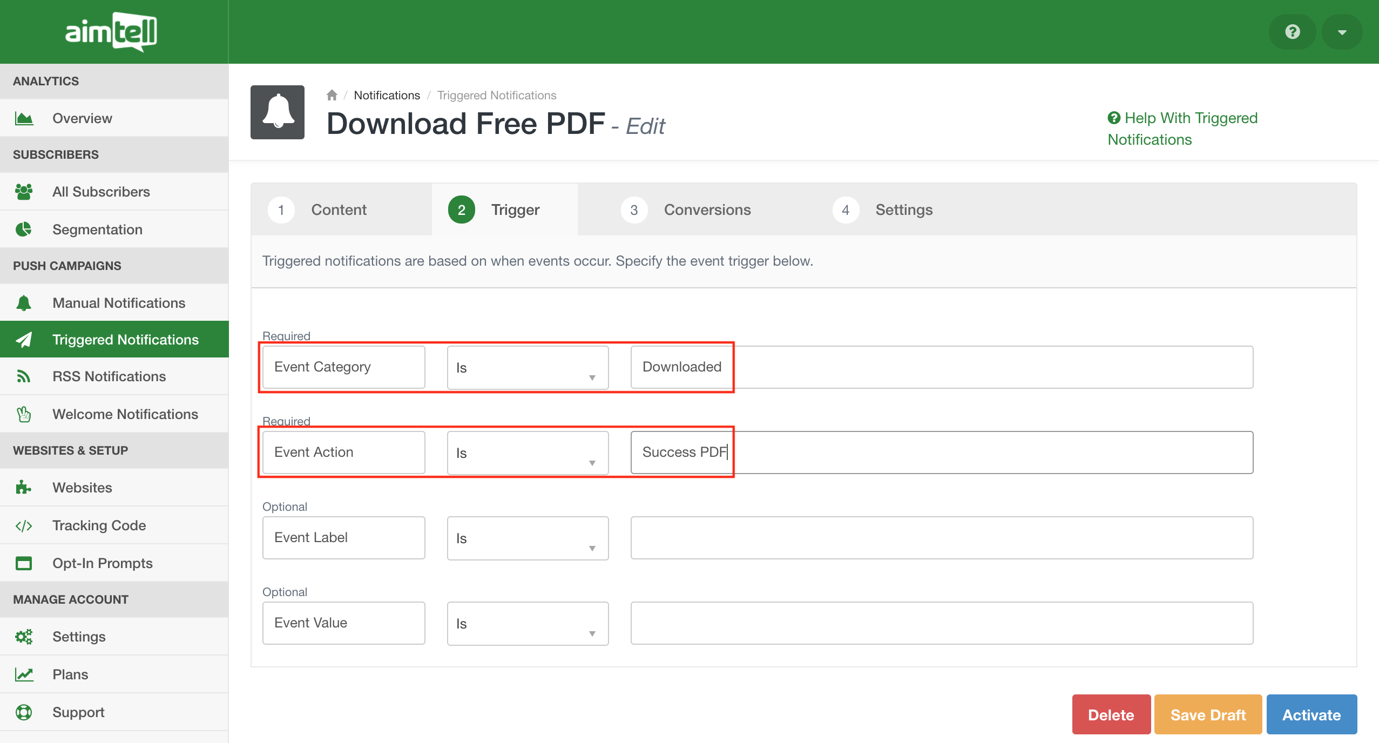Click the aimtell logo
Screen dimensions: 1379x743
click(x=111, y=31)
